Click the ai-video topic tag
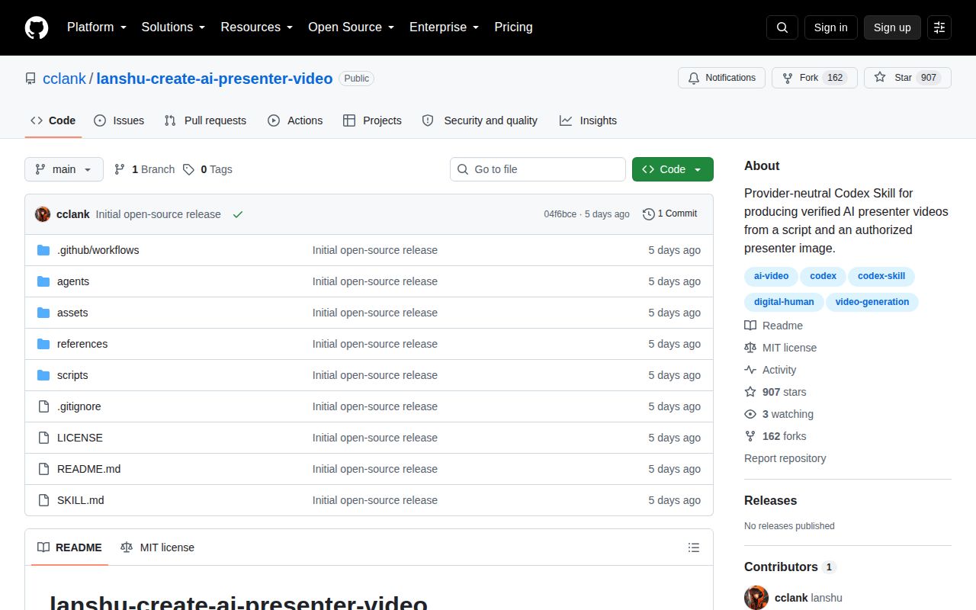 (x=771, y=276)
